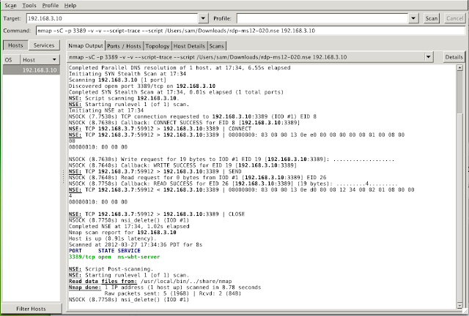This screenshot has height=316, width=469.
Task: Sort host list by Host column
Action: pyautogui.click(x=40, y=60)
